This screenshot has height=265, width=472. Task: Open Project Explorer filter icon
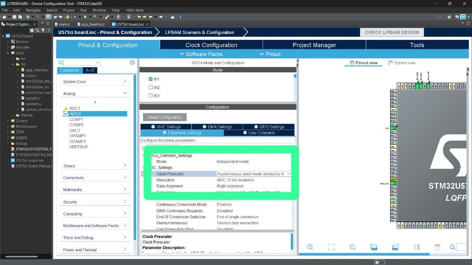coord(43,30)
